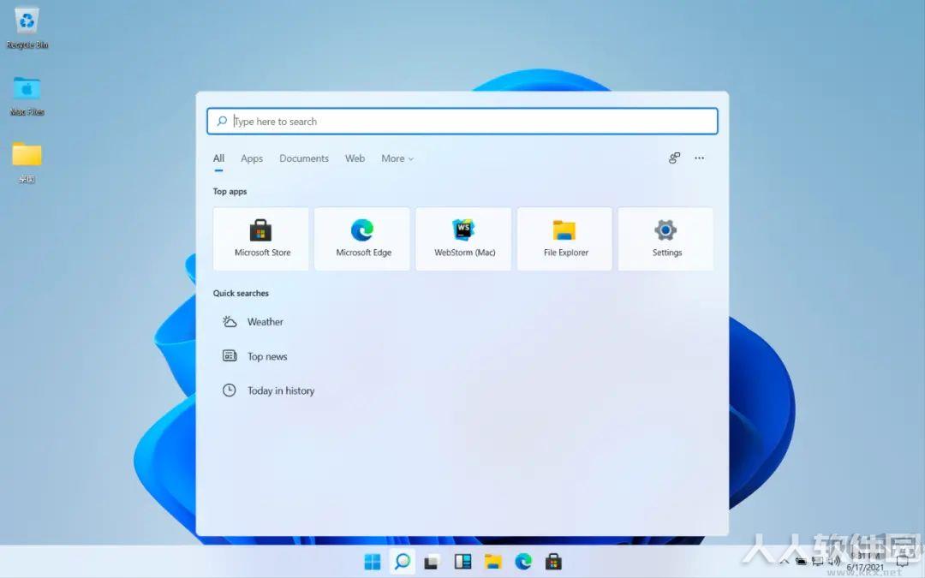Switch to the Documents search tab
Screen dimensions: 925x578
click(x=304, y=158)
